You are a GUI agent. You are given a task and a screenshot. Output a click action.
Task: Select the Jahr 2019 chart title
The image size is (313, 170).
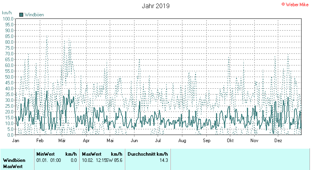point(155,6)
